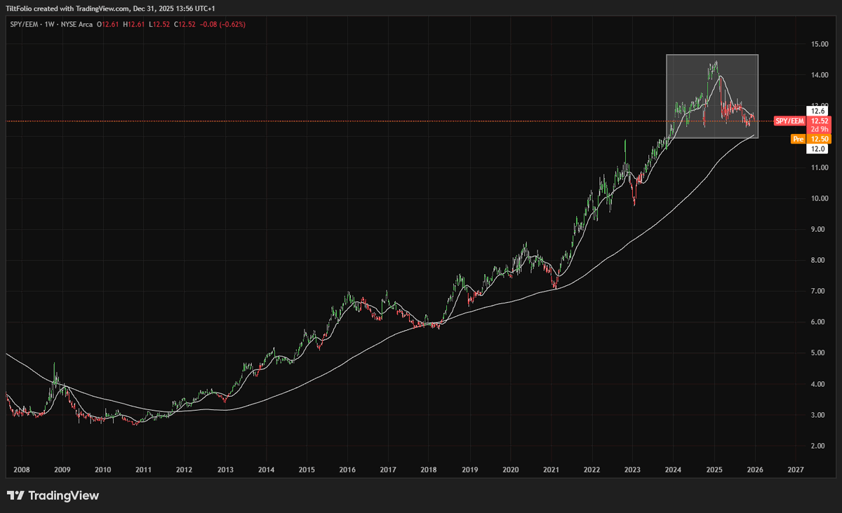
Task: Click the 2d 9h countdown label
Action: coord(818,130)
